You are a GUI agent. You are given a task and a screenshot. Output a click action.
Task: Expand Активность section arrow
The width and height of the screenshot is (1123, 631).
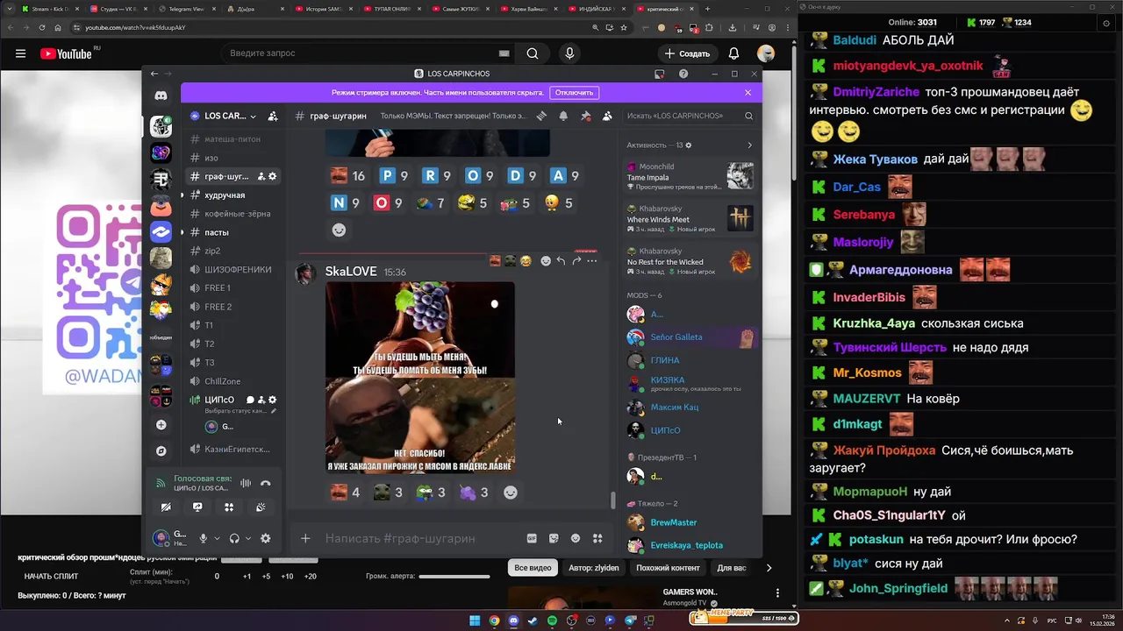click(749, 145)
